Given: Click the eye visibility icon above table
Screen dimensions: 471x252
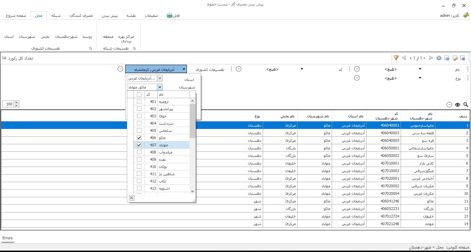Looking at the screenshot, I should [458, 105].
